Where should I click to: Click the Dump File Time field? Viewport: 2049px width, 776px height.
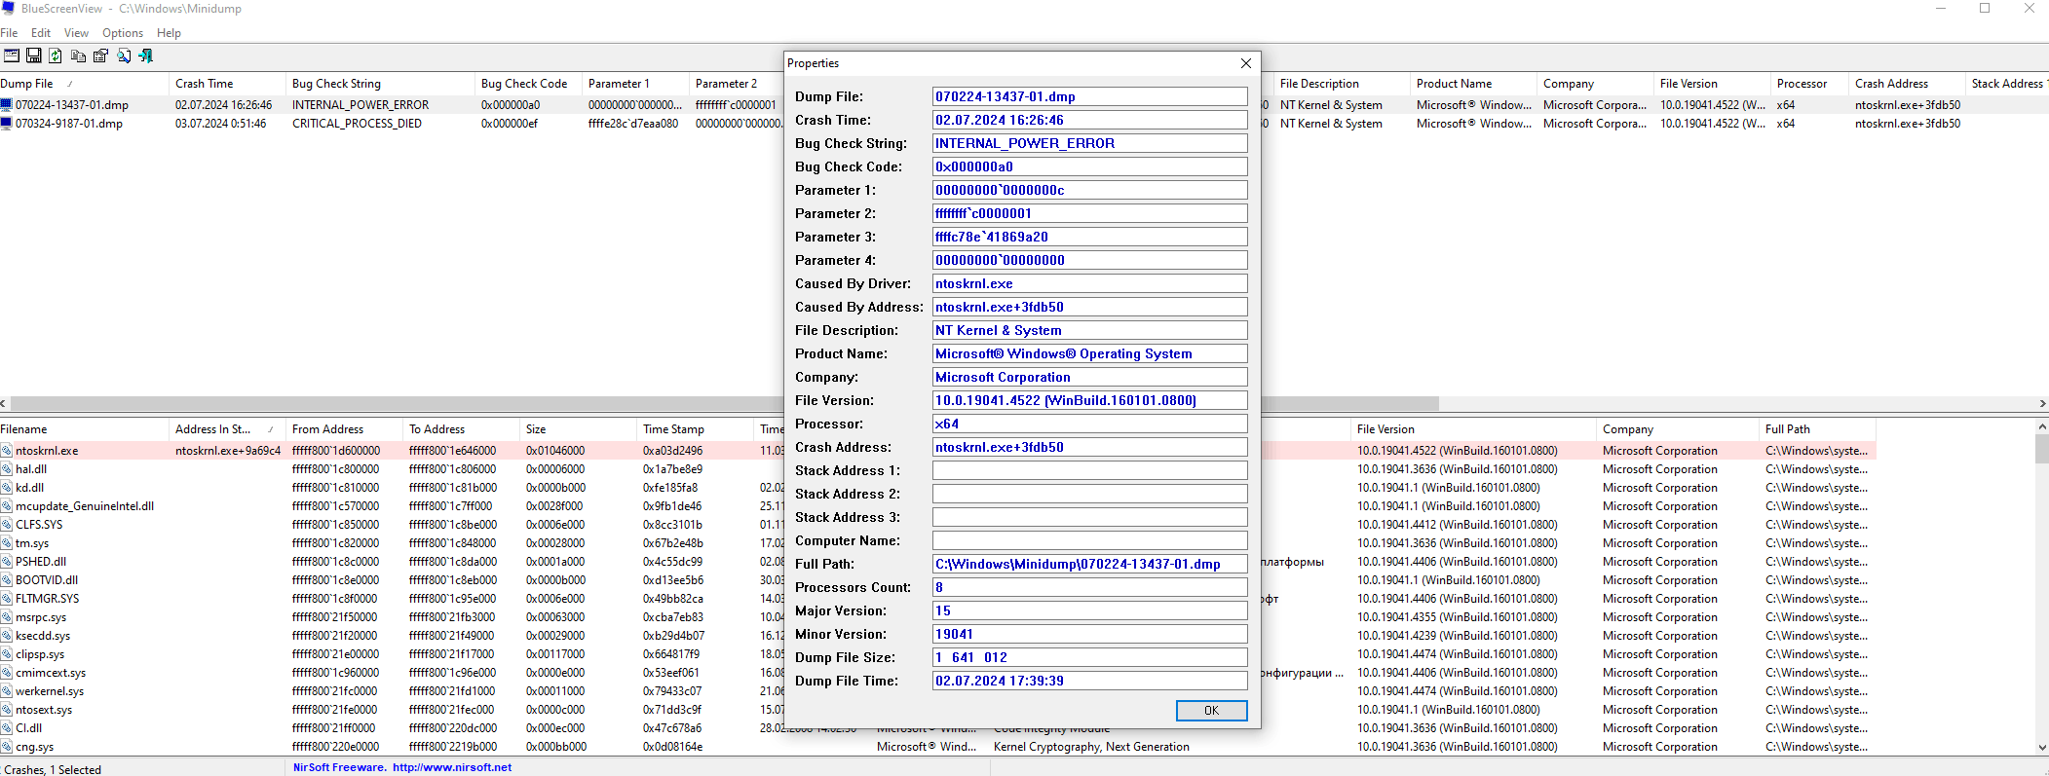pos(1089,681)
